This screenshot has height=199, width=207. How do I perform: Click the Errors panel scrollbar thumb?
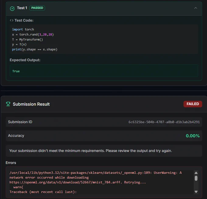196,178
